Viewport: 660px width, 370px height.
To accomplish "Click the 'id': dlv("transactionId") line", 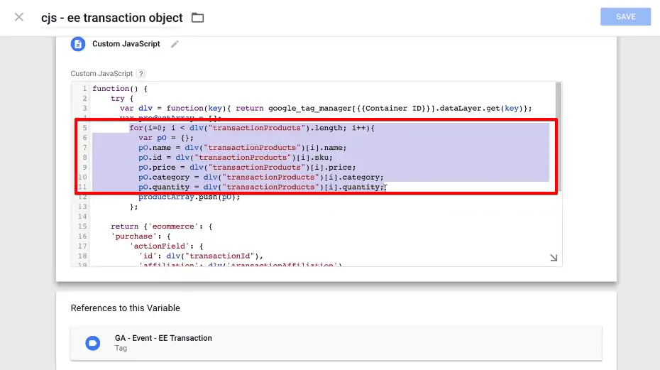I will tap(201, 256).
